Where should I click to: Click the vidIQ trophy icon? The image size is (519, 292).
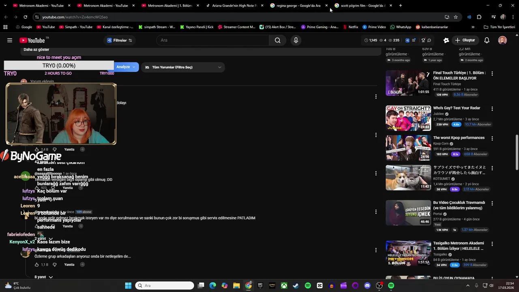(423, 40)
